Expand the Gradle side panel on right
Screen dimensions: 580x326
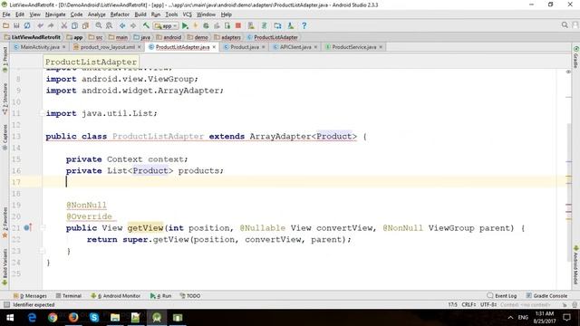(575, 57)
